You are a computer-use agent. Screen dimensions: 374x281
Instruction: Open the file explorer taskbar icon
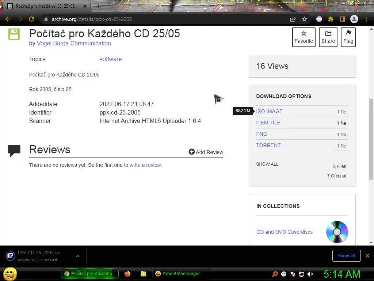(143, 274)
